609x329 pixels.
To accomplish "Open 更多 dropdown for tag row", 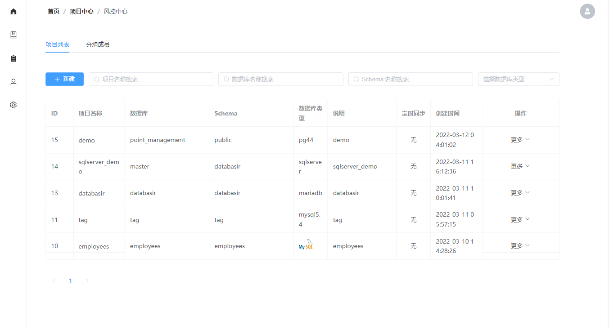I will tap(520, 220).
